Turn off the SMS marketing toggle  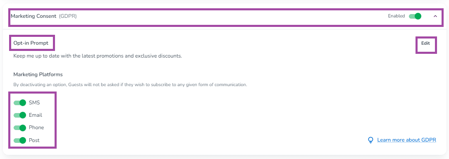tap(20, 103)
